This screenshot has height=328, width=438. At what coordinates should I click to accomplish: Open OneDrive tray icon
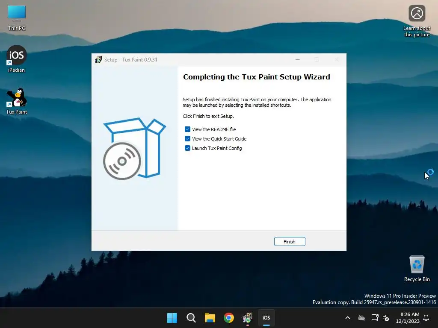pyautogui.click(x=361, y=318)
